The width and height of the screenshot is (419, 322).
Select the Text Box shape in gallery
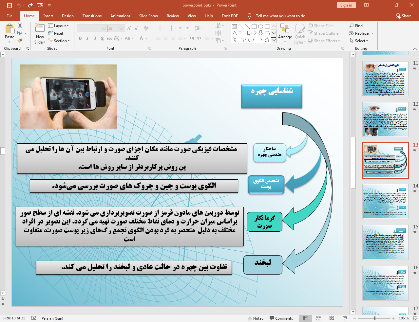(x=235, y=27)
